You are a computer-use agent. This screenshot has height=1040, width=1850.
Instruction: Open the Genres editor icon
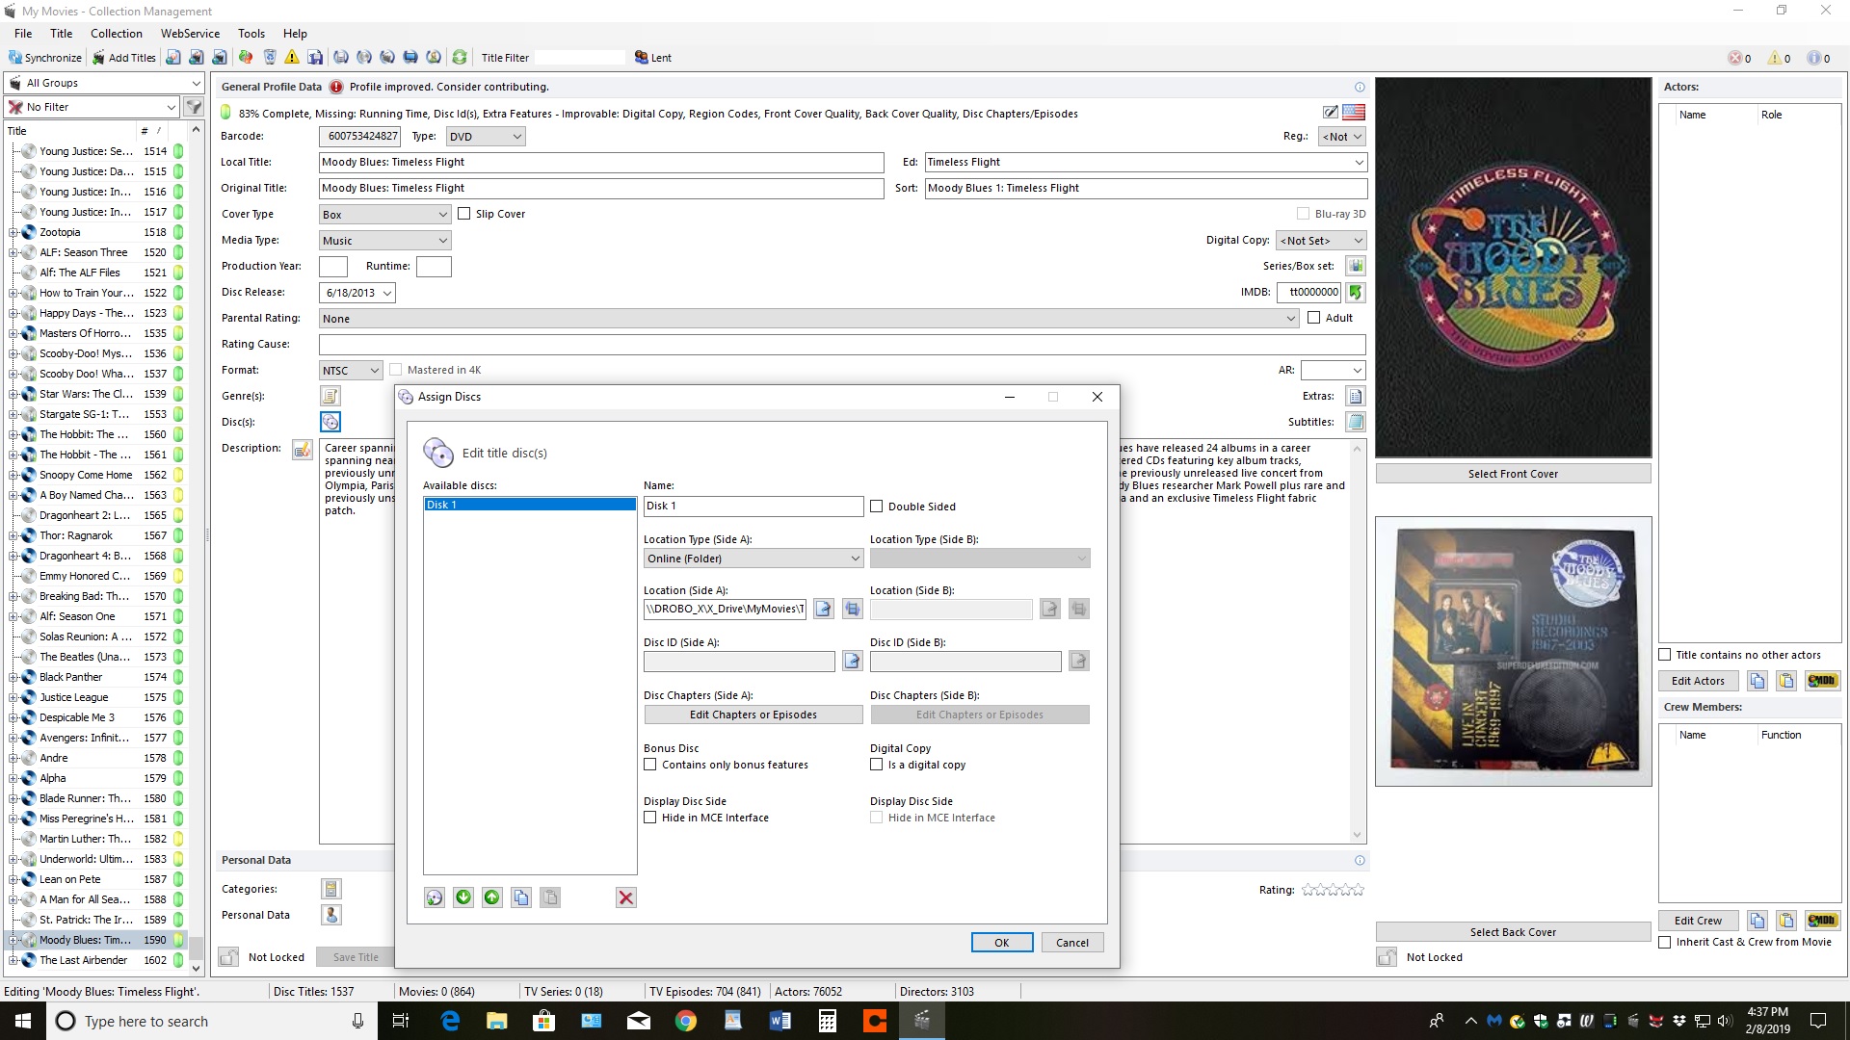(330, 396)
